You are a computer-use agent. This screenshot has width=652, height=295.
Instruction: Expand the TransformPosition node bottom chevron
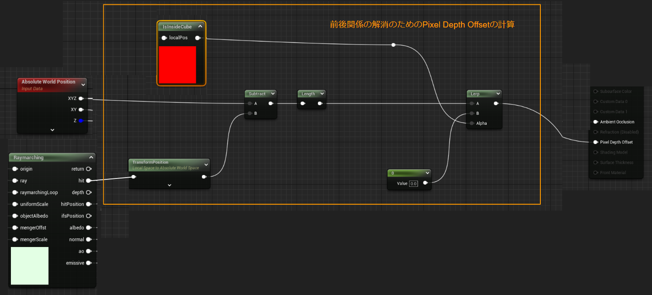click(169, 185)
